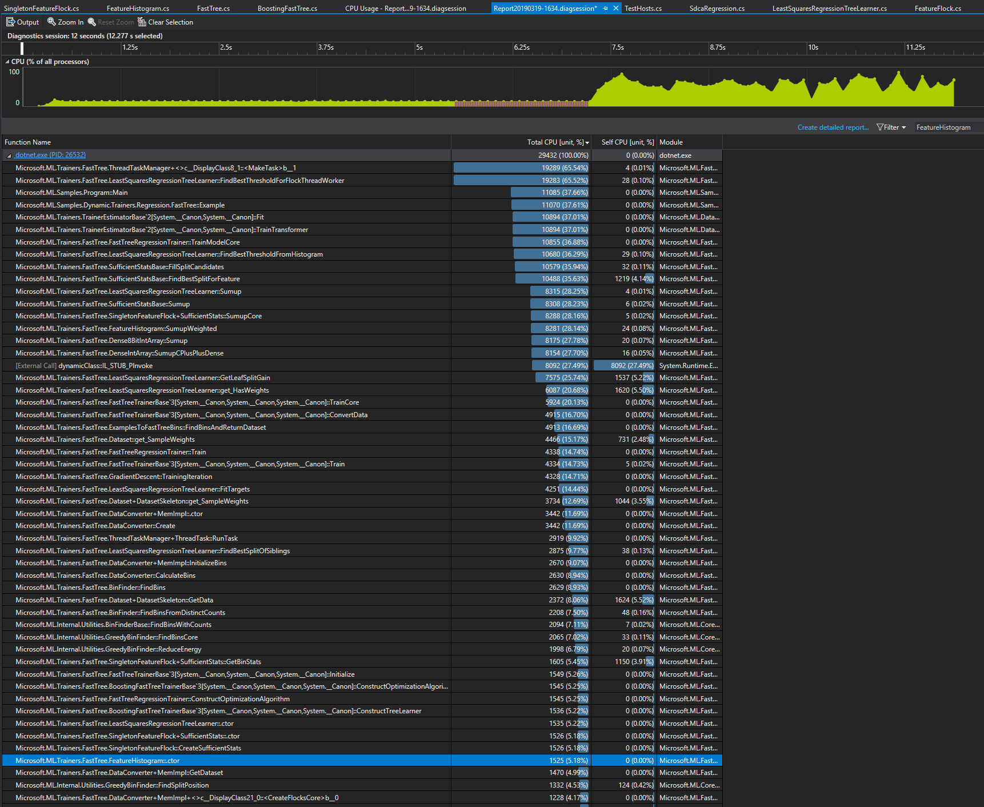
Task: Switch to the TestHosts.cs tab
Action: [643, 8]
